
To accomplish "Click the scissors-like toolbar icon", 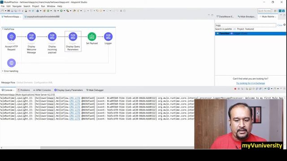I will coord(9,11).
